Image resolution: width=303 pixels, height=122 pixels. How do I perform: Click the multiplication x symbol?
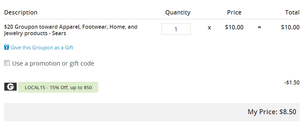[209, 28]
